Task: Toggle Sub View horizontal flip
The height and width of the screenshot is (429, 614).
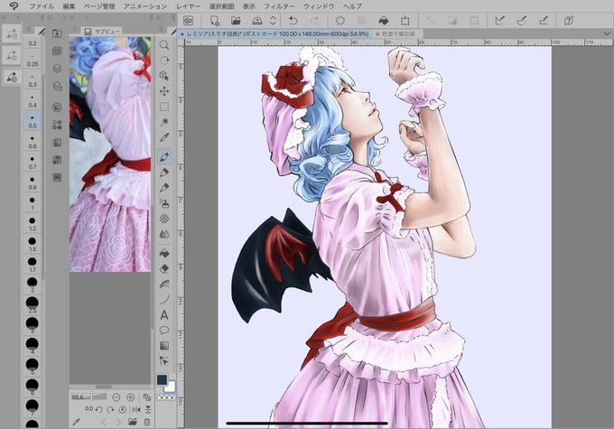Action: (x=135, y=409)
